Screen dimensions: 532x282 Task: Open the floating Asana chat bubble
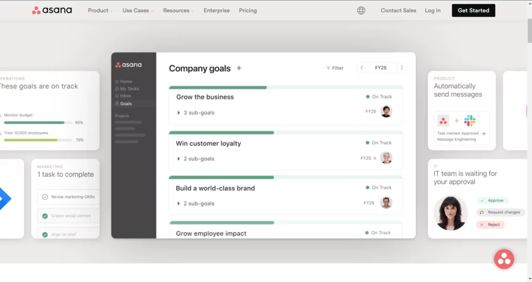(x=504, y=259)
